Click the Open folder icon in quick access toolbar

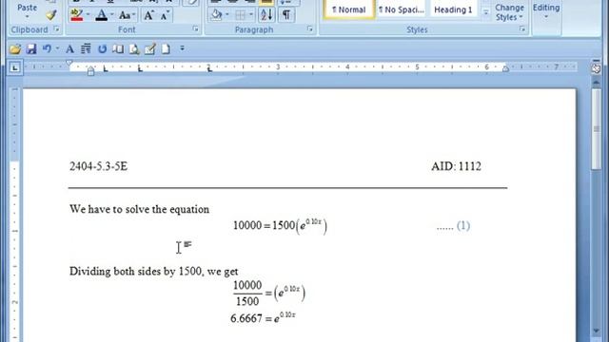[15, 48]
